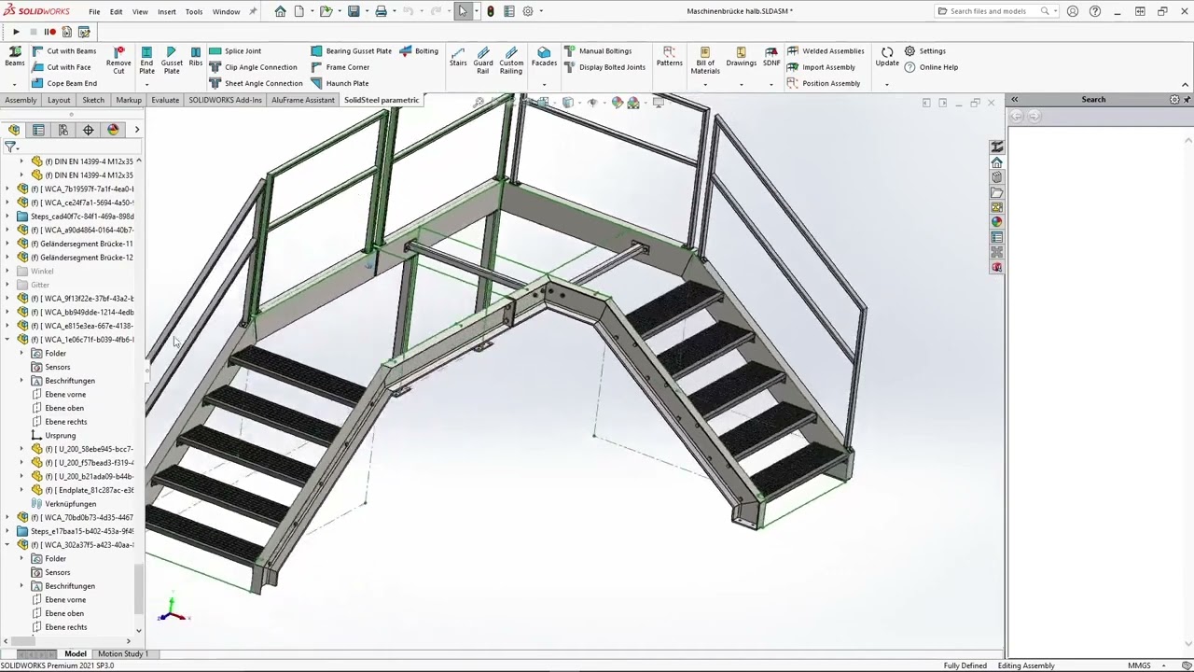Start macro playback with the play icon

16,32
